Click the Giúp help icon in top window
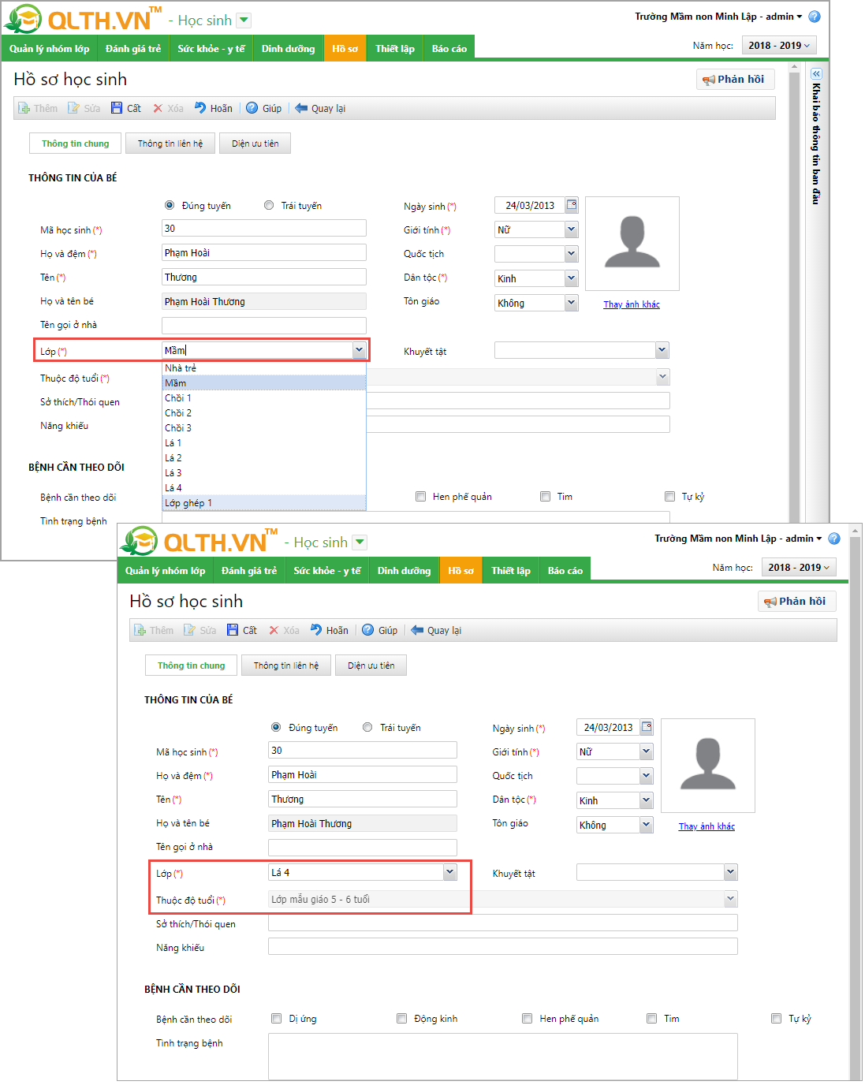 [252, 108]
